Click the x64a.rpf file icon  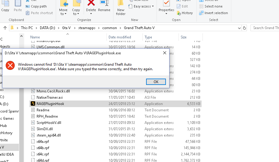point(33,141)
